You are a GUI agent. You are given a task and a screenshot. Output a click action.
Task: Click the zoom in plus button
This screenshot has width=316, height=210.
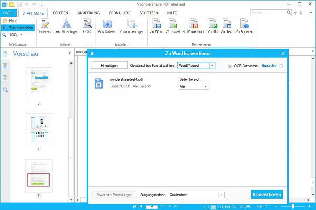pos(310,206)
